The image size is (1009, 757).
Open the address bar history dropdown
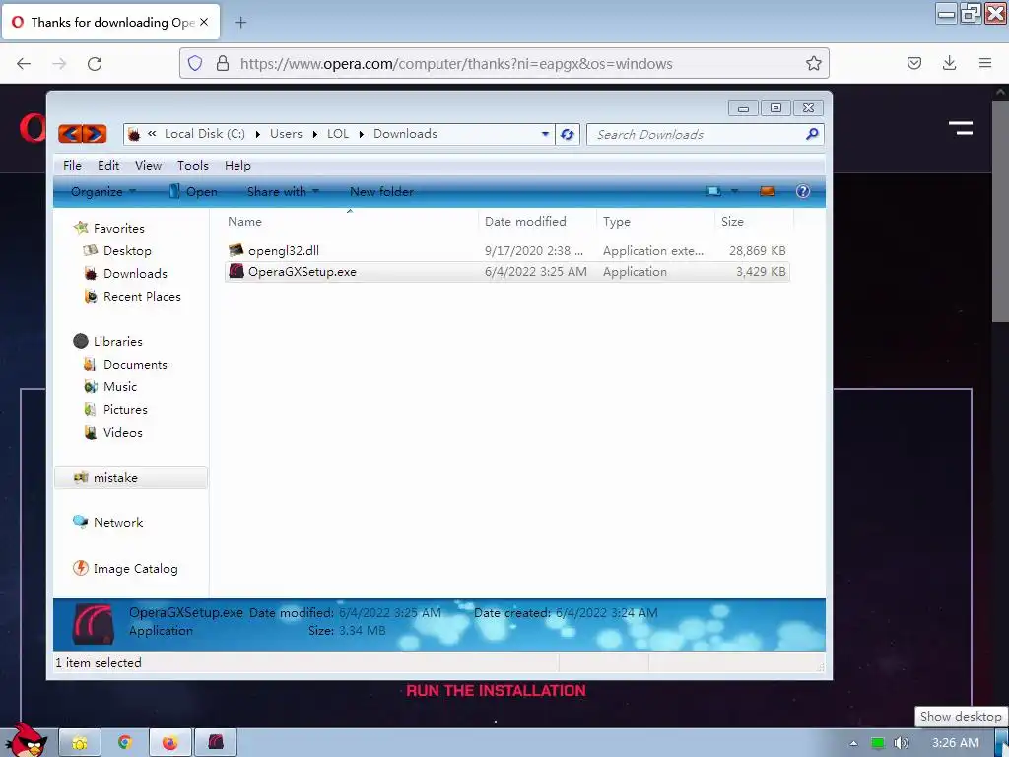point(545,134)
